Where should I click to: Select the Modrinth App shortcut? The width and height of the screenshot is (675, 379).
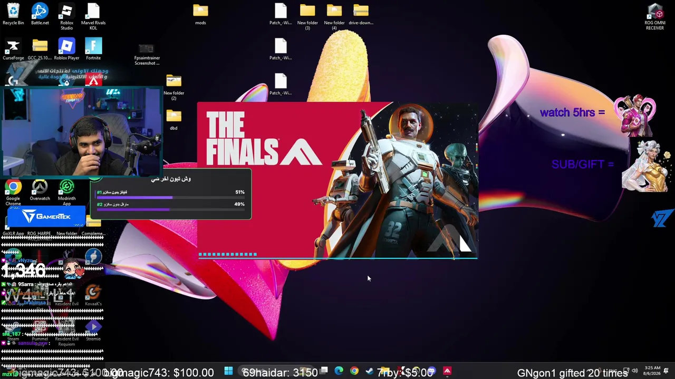coord(66,193)
